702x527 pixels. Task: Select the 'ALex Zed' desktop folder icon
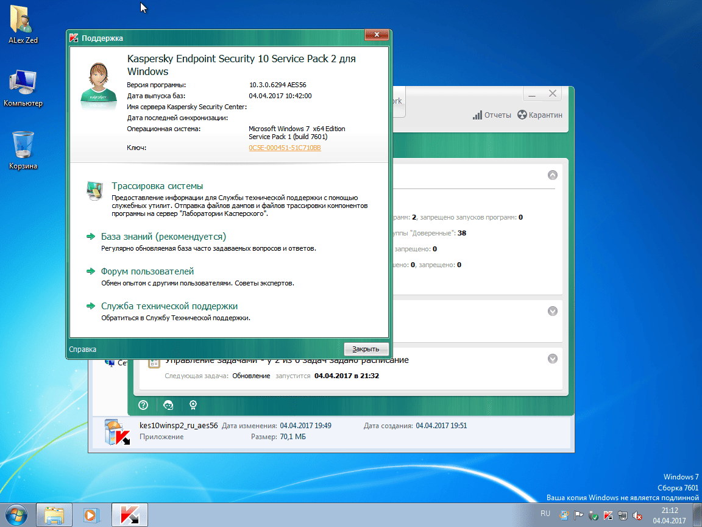[23, 24]
